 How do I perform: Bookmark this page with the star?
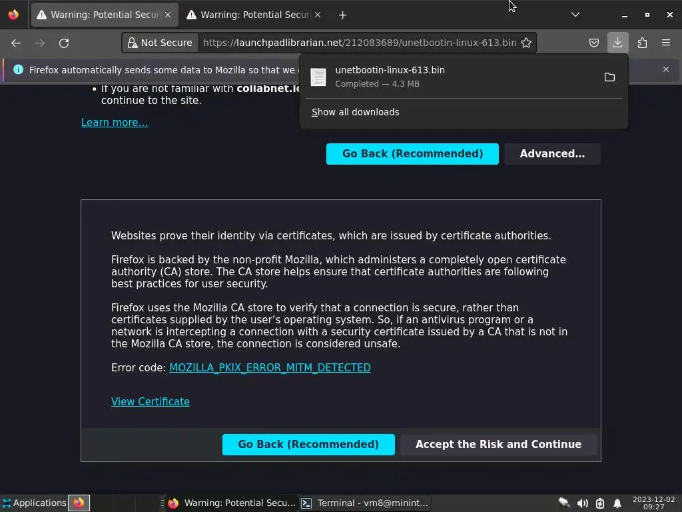pyautogui.click(x=526, y=43)
